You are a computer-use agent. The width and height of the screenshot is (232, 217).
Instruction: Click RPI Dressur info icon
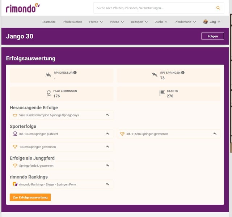[75, 73]
